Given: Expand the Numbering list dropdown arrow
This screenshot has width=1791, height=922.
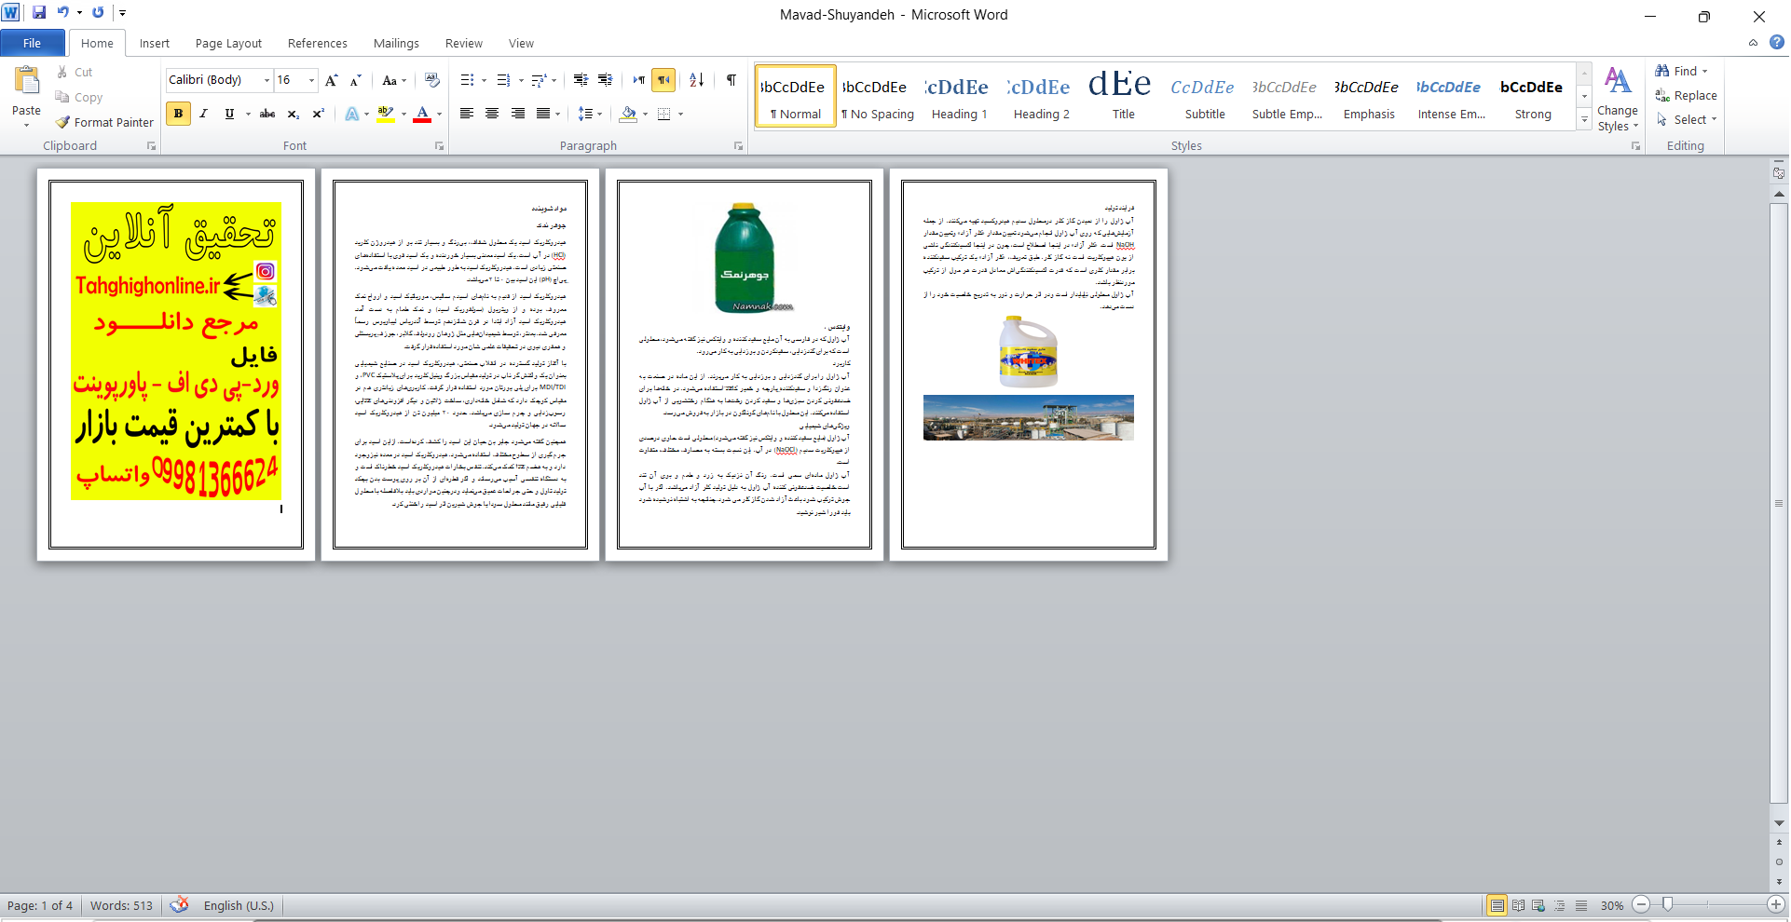Looking at the screenshot, I should click(521, 80).
